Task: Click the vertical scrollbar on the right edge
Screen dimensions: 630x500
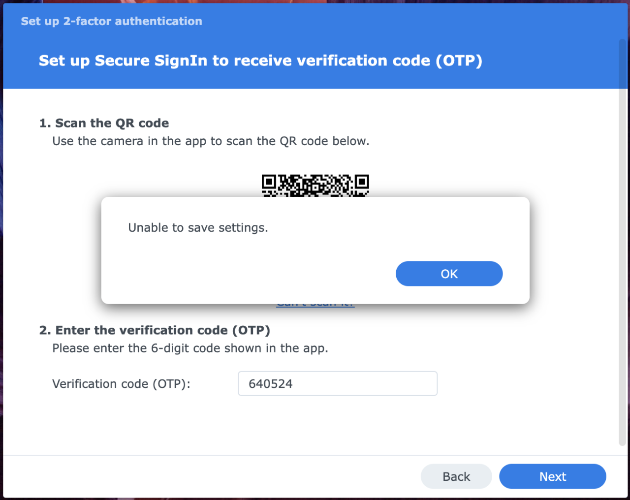Action: pos(622,241)
